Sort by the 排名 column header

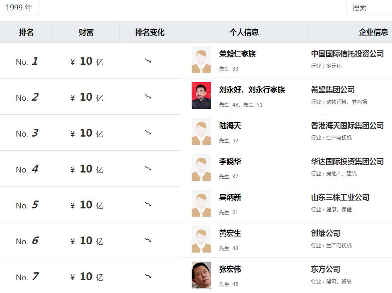click(26, 32)
